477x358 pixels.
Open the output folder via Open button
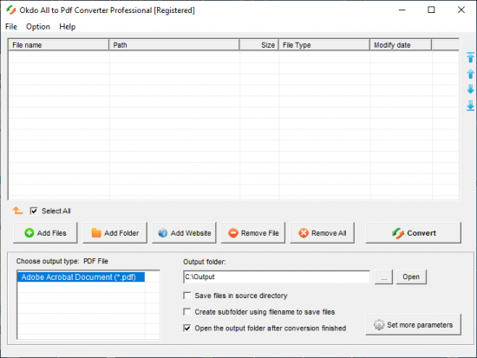click(x=411, y=277)
